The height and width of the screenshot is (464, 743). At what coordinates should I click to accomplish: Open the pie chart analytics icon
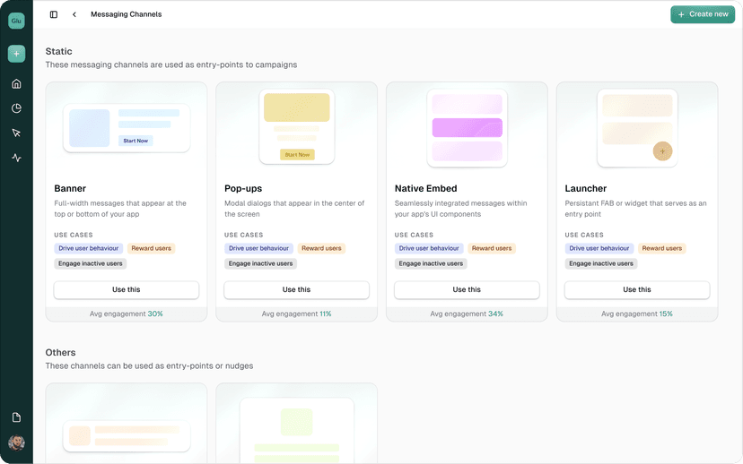[x=16, y=108]
